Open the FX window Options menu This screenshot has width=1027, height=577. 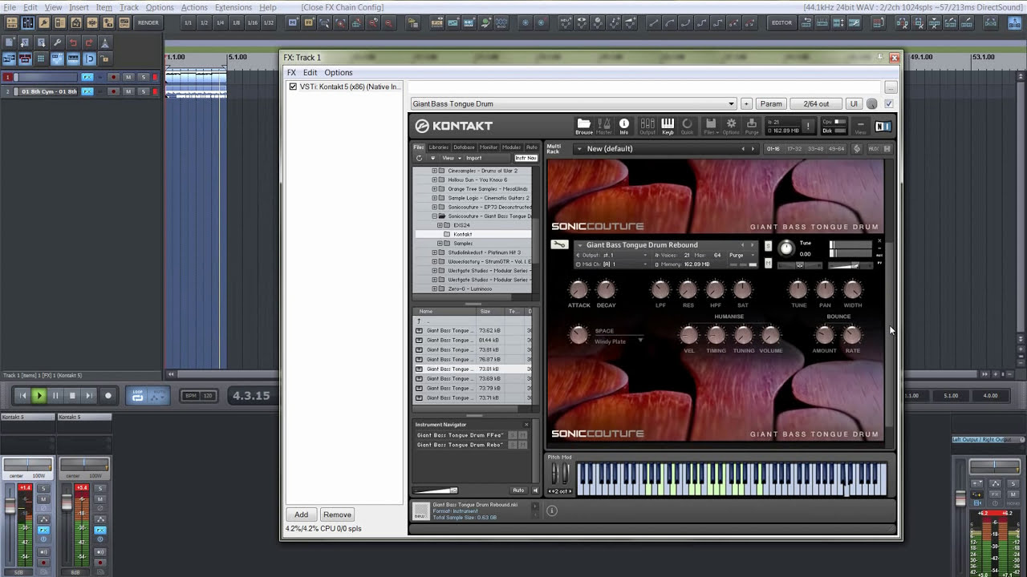pyautogui.click(x=338, y=72)
